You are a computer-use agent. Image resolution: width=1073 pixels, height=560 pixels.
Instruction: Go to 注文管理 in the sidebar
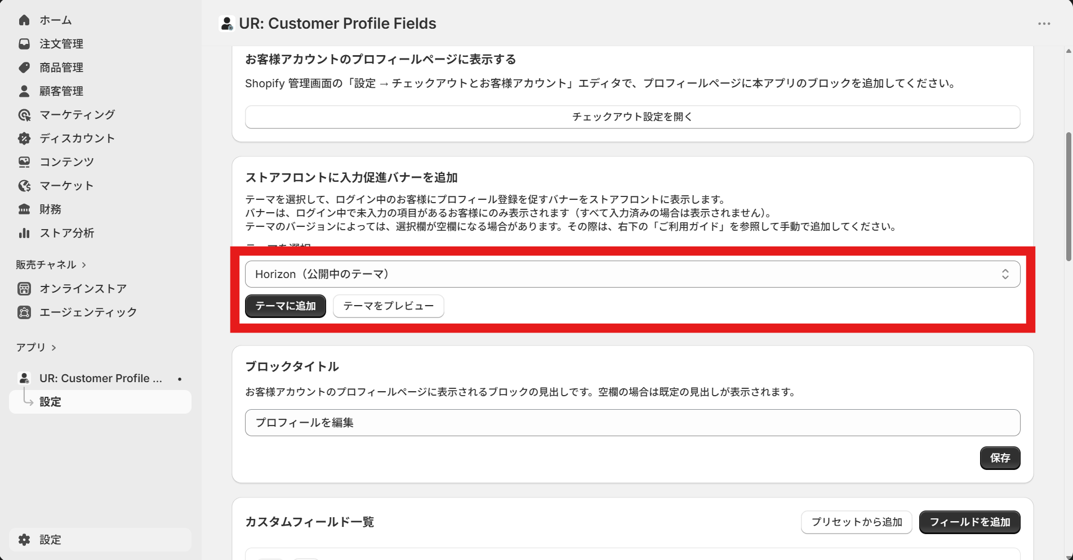pos(61,44)
